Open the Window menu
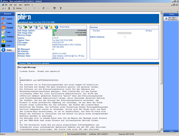 27,5
